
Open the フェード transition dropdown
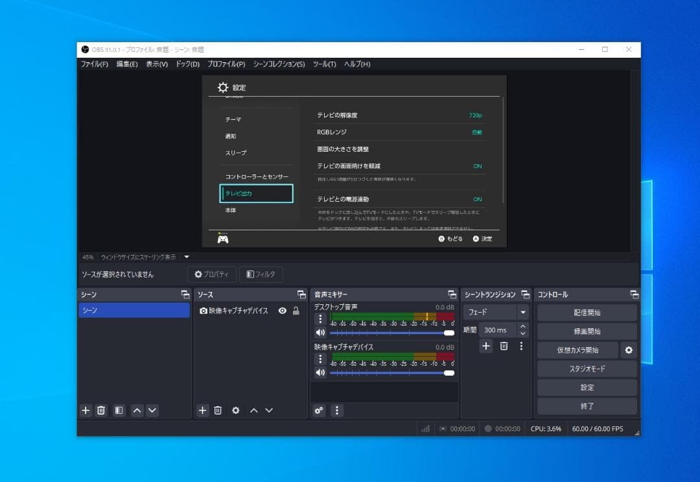point(522,312)
